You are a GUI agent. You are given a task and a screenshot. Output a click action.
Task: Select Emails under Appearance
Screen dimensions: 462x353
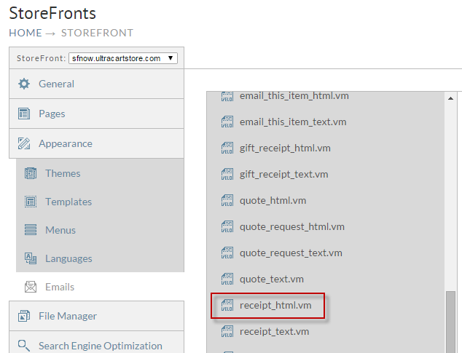pos(100,287)
